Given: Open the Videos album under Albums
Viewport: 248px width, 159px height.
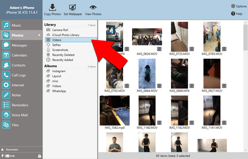Looking at the screenshot, I should pos(71,86).
